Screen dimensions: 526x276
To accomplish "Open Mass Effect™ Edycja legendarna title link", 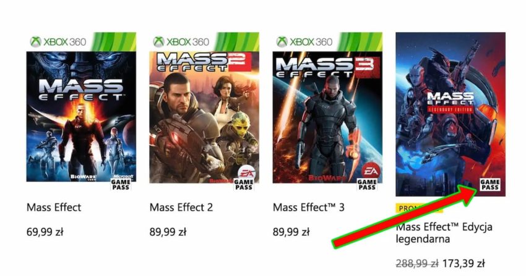I will [x=444, y=233].
